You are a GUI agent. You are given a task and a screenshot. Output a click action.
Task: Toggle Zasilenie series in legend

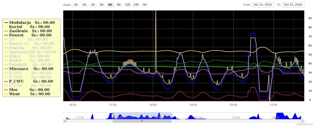pyautogui.click(x=28, y=31)
